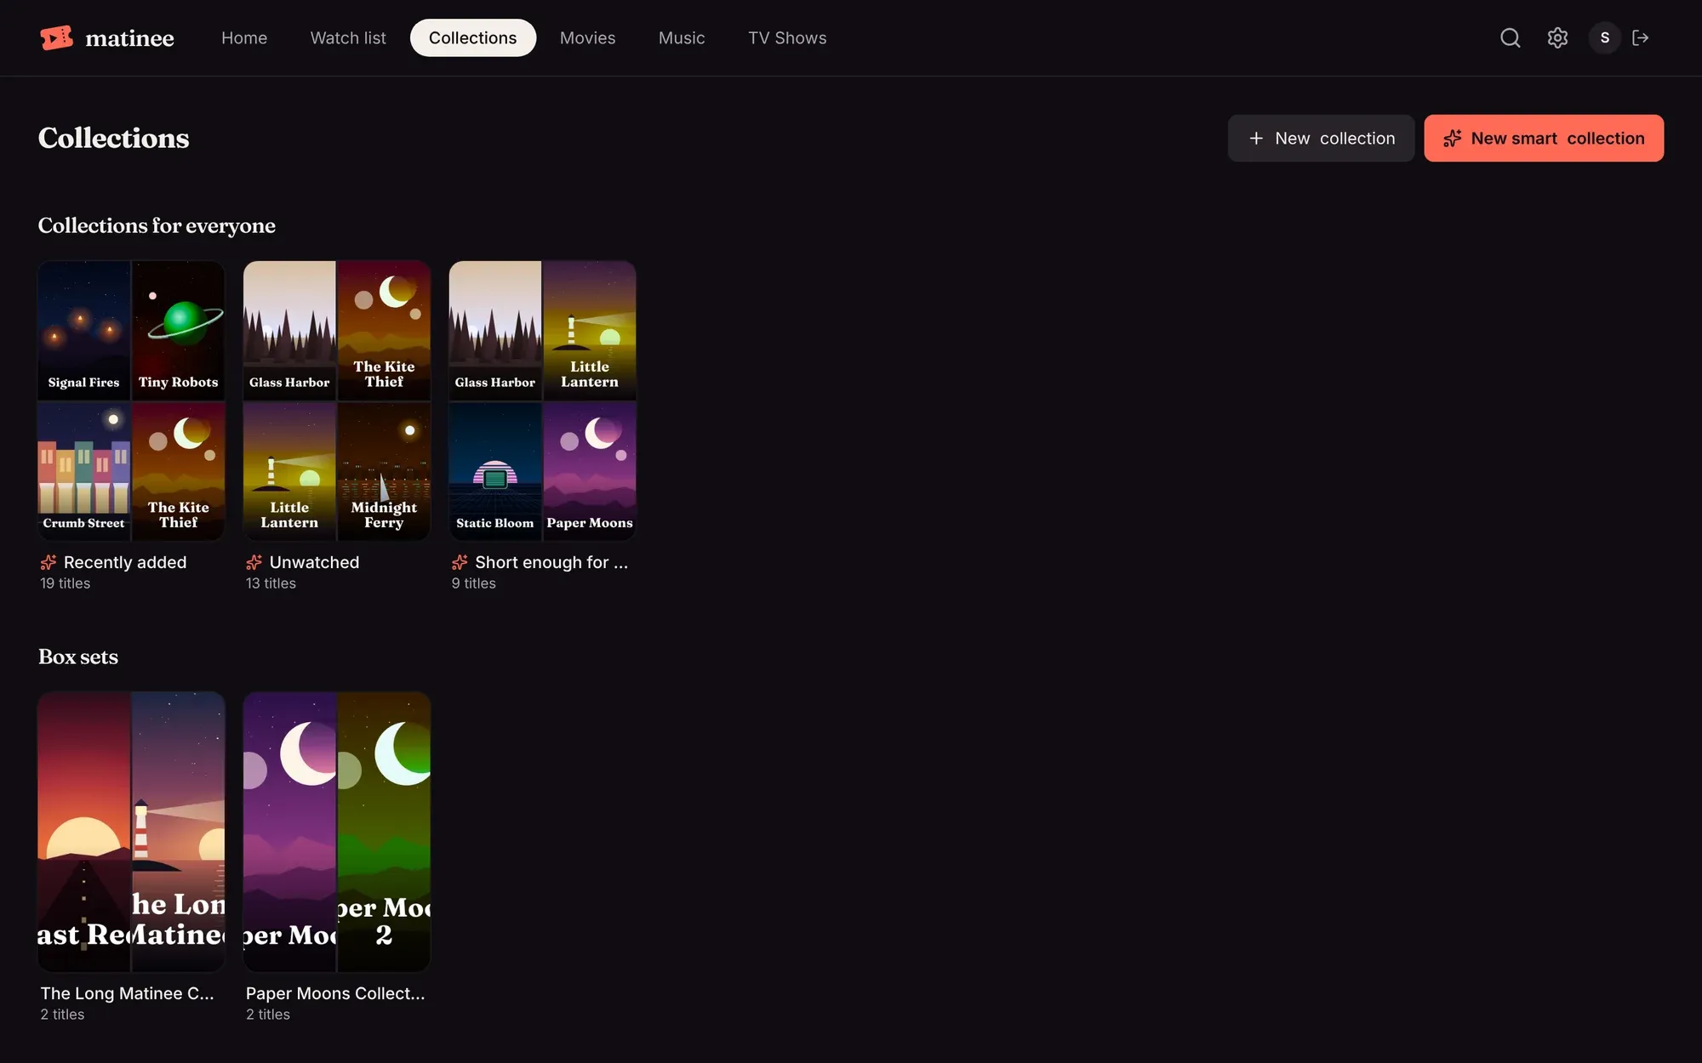Create a New smart collection

pos(1544,138)
